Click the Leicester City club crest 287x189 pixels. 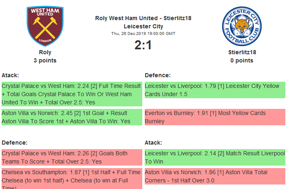click(241, 26)
